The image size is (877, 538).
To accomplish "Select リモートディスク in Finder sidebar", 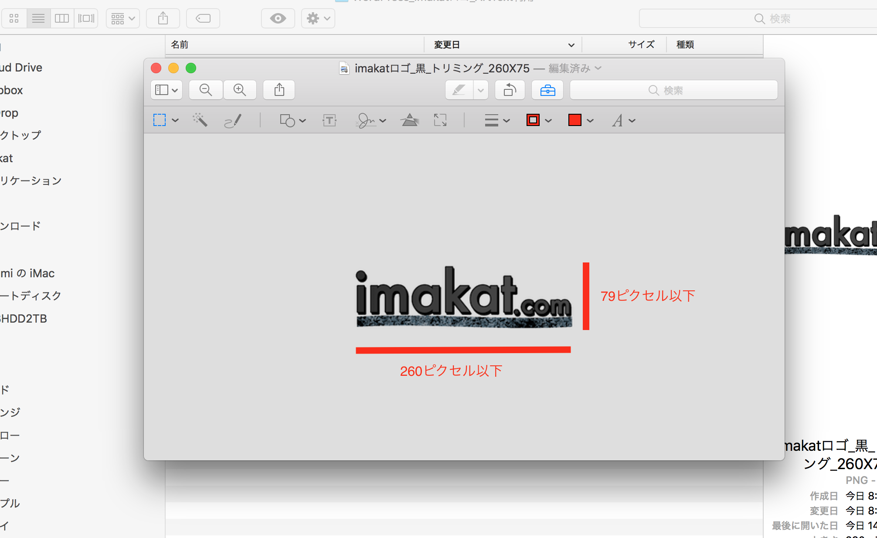I will tap(31, 296).
